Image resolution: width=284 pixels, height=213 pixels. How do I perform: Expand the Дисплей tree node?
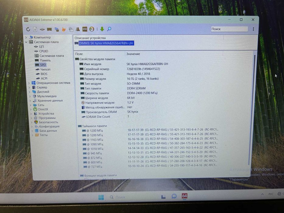[30, 92]
